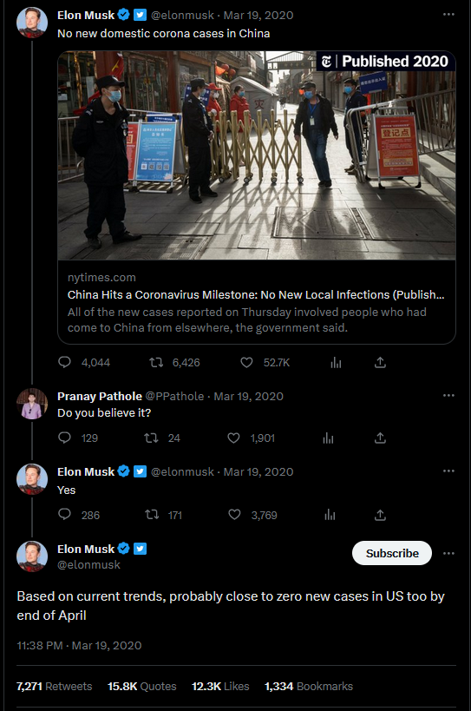Subscribe to Elon Musk
Screen dimensions: 471x711
tap(392, 553)
